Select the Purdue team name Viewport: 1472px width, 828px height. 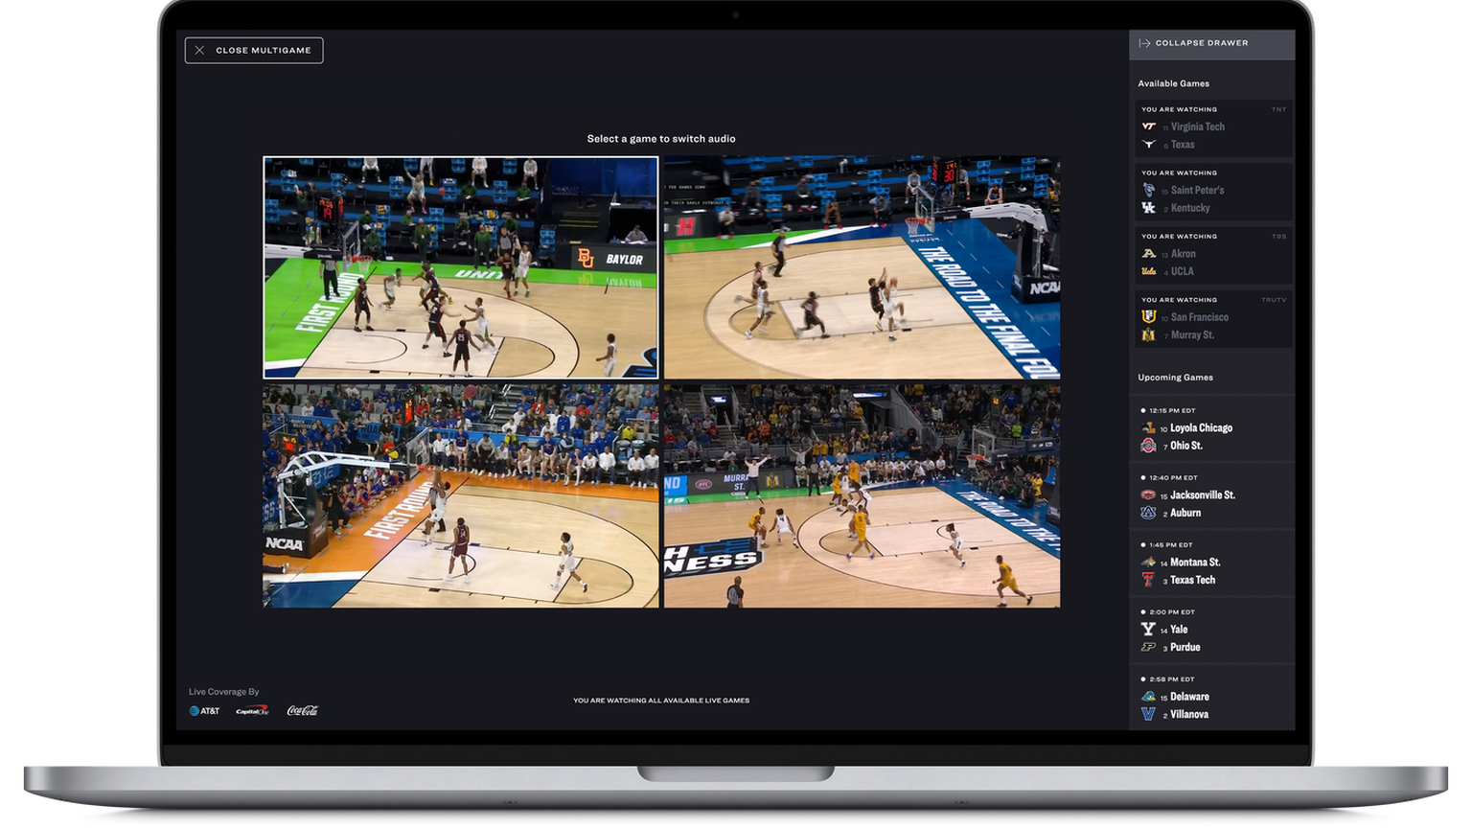point(1185,647)
